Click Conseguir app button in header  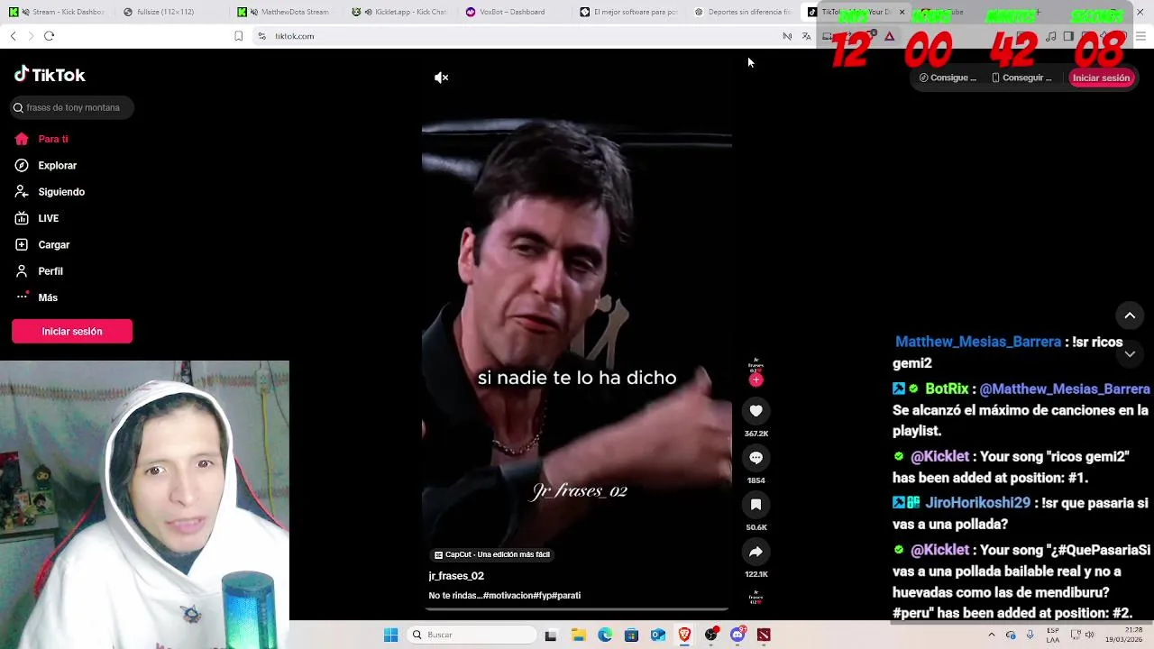pyautogui.click(x=1021, y=78)
